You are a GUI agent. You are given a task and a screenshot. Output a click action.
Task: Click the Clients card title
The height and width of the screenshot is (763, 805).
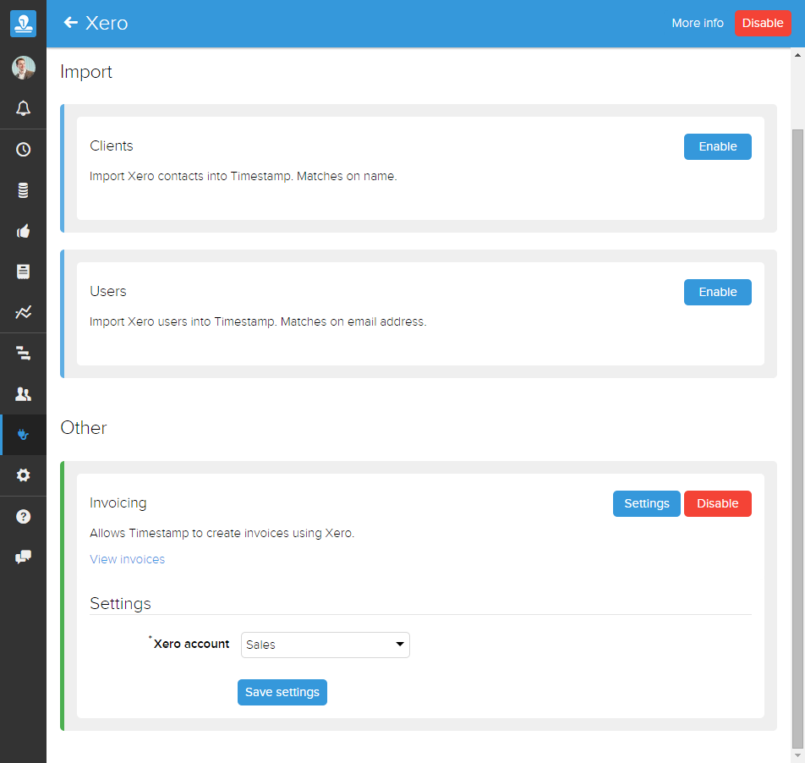[x=112, y=145]
